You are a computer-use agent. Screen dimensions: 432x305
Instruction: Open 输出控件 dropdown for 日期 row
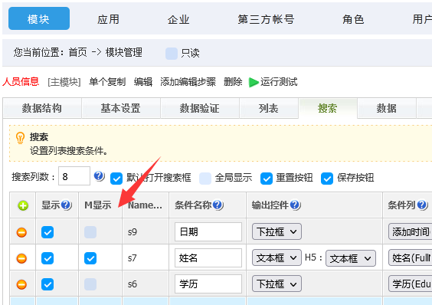277,231
